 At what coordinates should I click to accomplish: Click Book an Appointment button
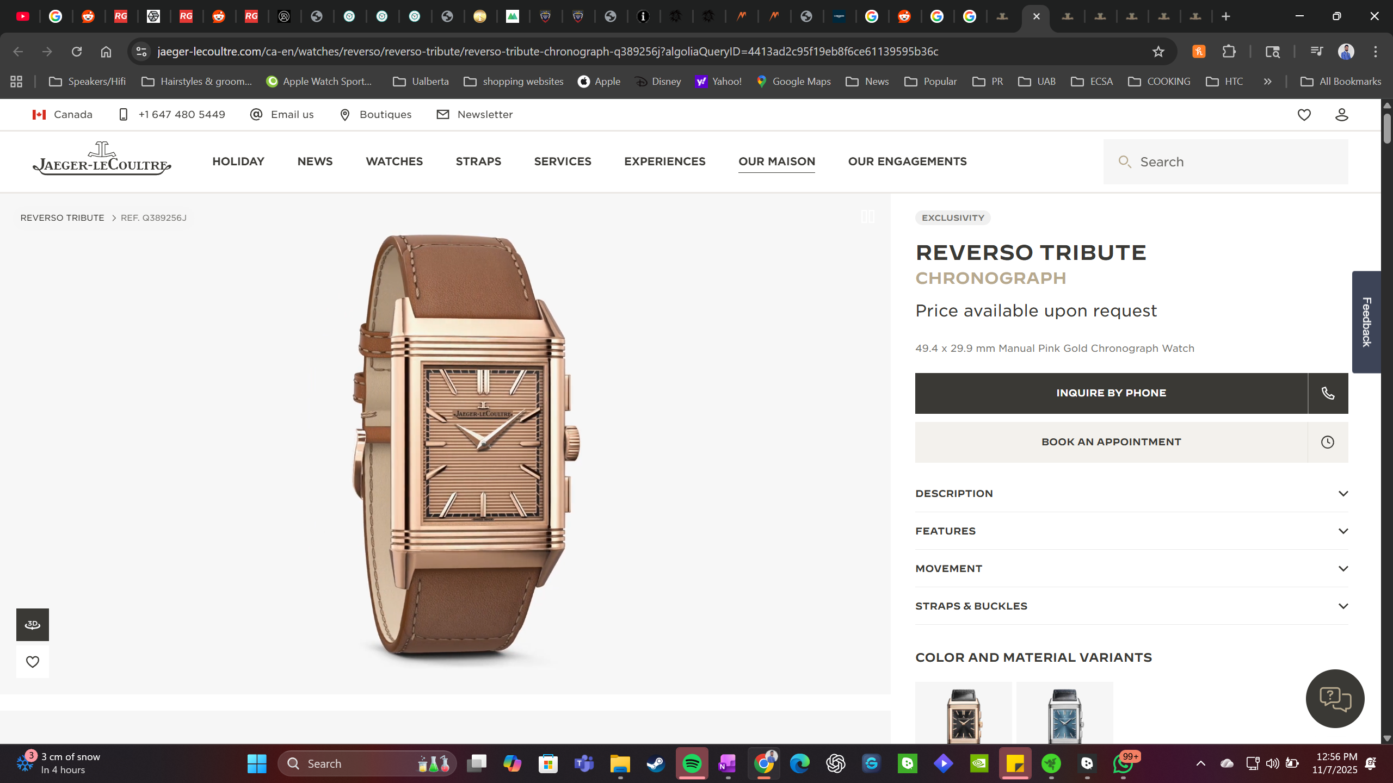click(1111, 442)
